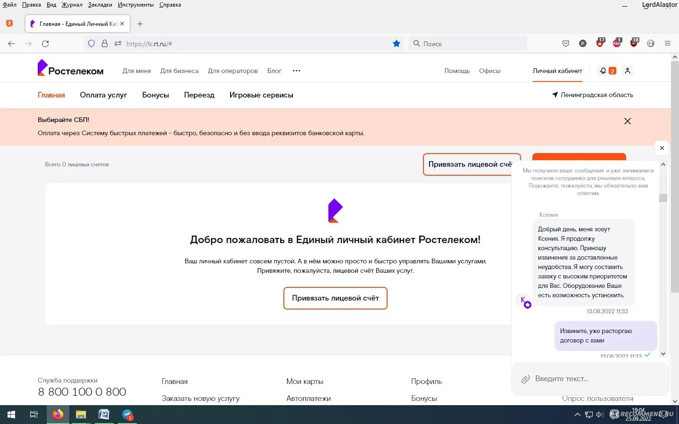Change region Ленинградская область
The height and width of the screenshot is (424, 679).
click(592, 95)
